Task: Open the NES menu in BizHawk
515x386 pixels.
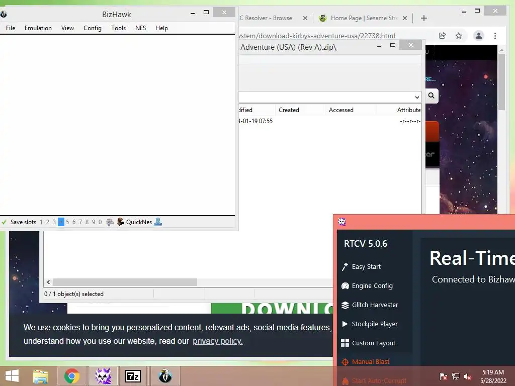Action: (x=141, y=28)
